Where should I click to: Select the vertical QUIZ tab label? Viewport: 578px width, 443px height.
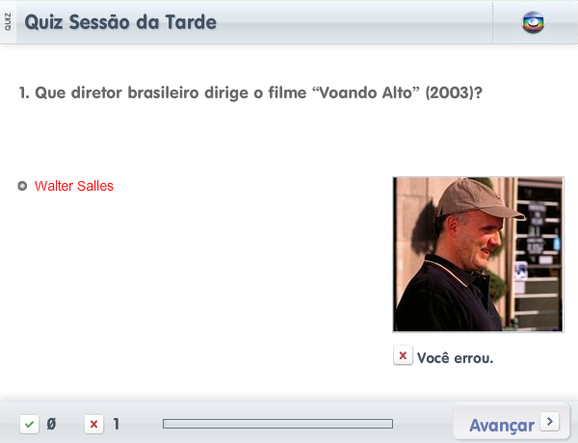click(8, 22)
